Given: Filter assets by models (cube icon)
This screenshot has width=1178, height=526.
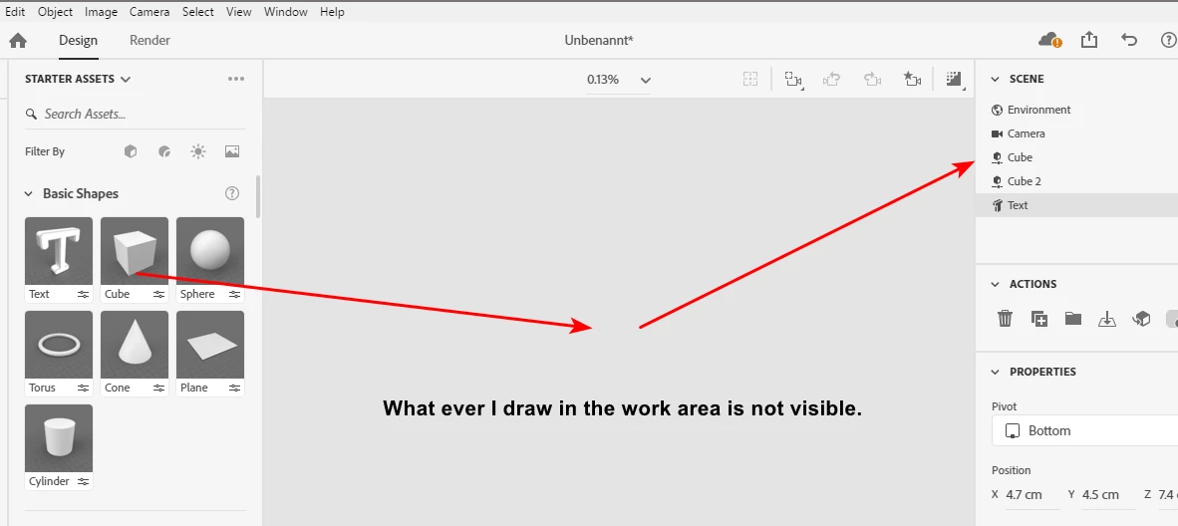Looking at the screenshot, I should (x=131, y=151).
